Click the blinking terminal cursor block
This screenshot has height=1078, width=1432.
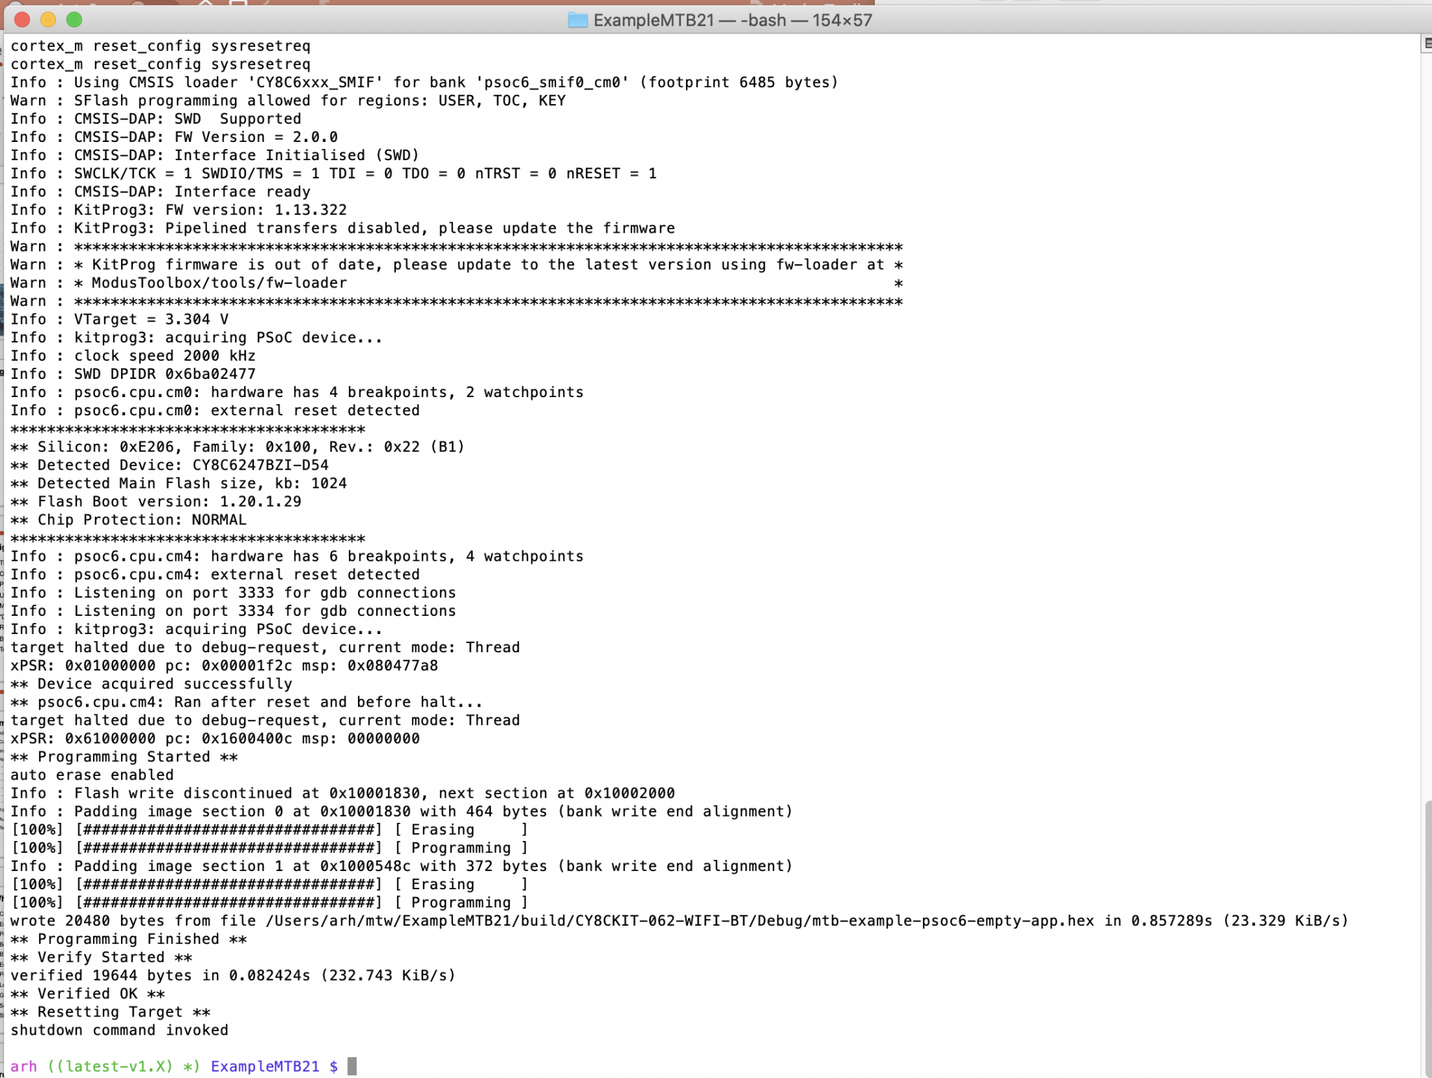(353, 1066)
